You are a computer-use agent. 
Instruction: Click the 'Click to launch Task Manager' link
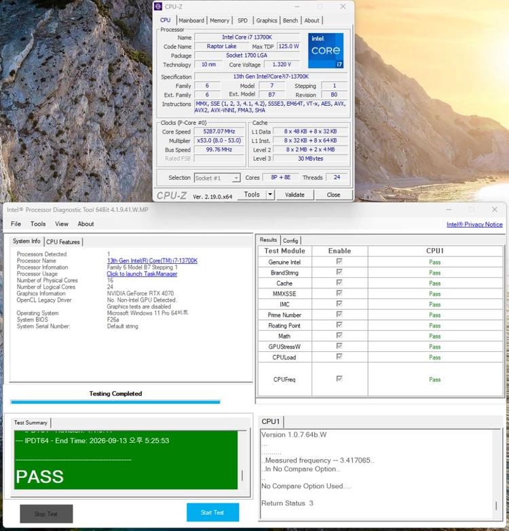[142, 273]
